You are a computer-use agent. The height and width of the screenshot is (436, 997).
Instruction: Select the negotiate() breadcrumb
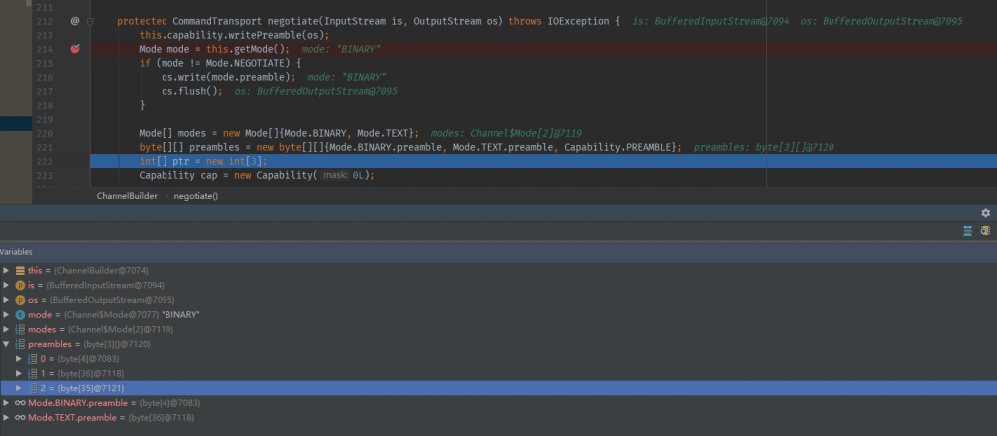(x=195, y=196)
